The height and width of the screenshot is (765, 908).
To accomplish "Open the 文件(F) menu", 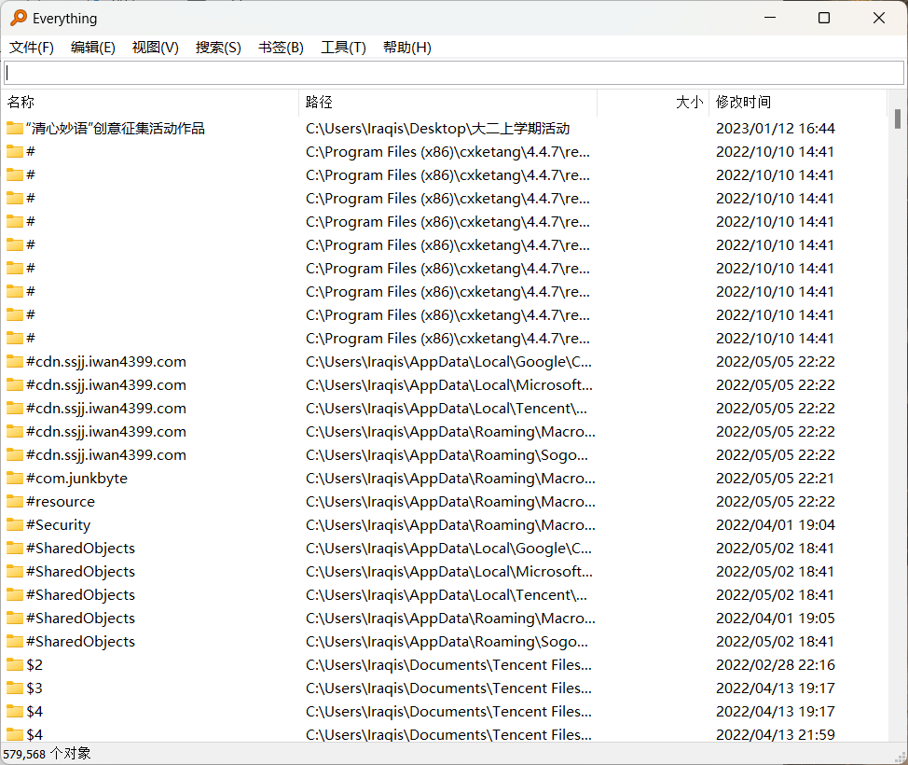I will (x=32, y=48).
